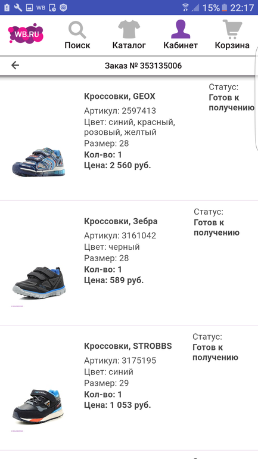Tap the WB.RU logo
The width and height of the screenshot is (258, 459).
click(26, 33)
